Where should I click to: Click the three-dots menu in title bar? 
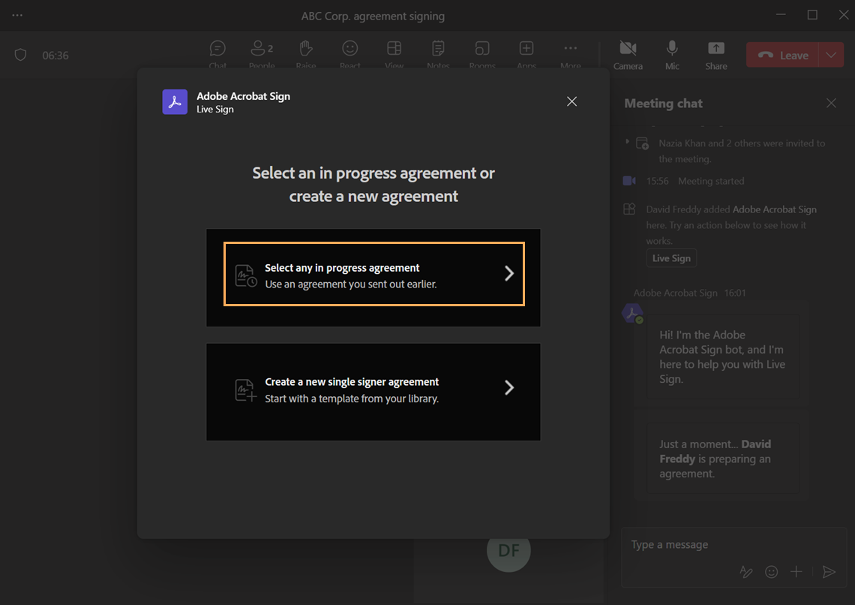(x=17, y=14)
